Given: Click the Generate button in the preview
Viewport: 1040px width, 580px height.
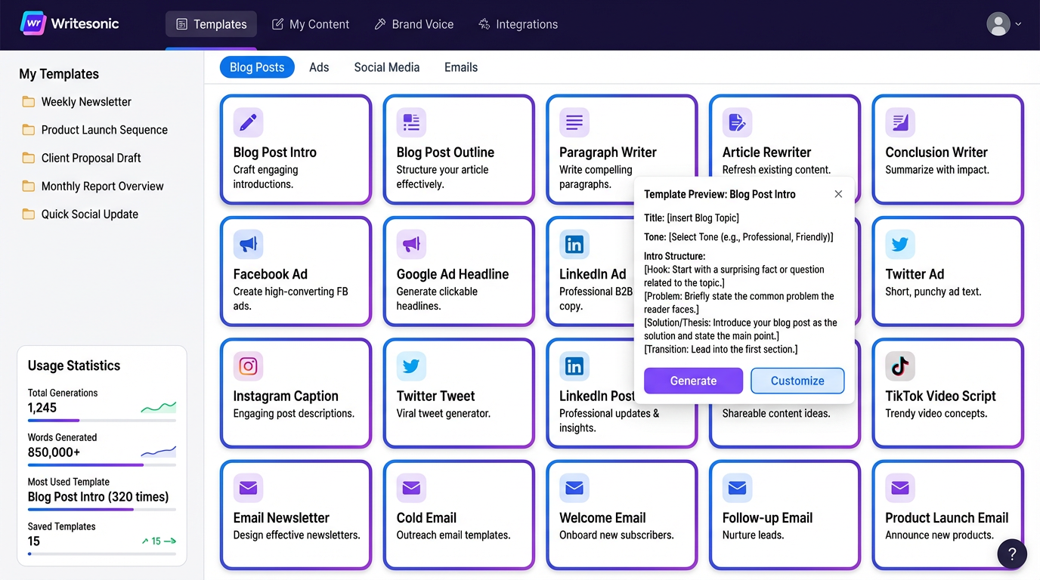Looking at the screenshot, I should [x=692, y=381].
